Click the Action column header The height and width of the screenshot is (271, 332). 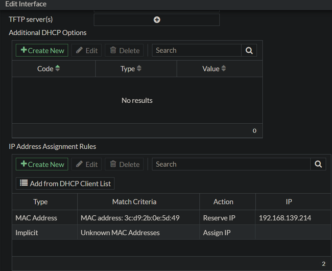[x=223, y=202]
